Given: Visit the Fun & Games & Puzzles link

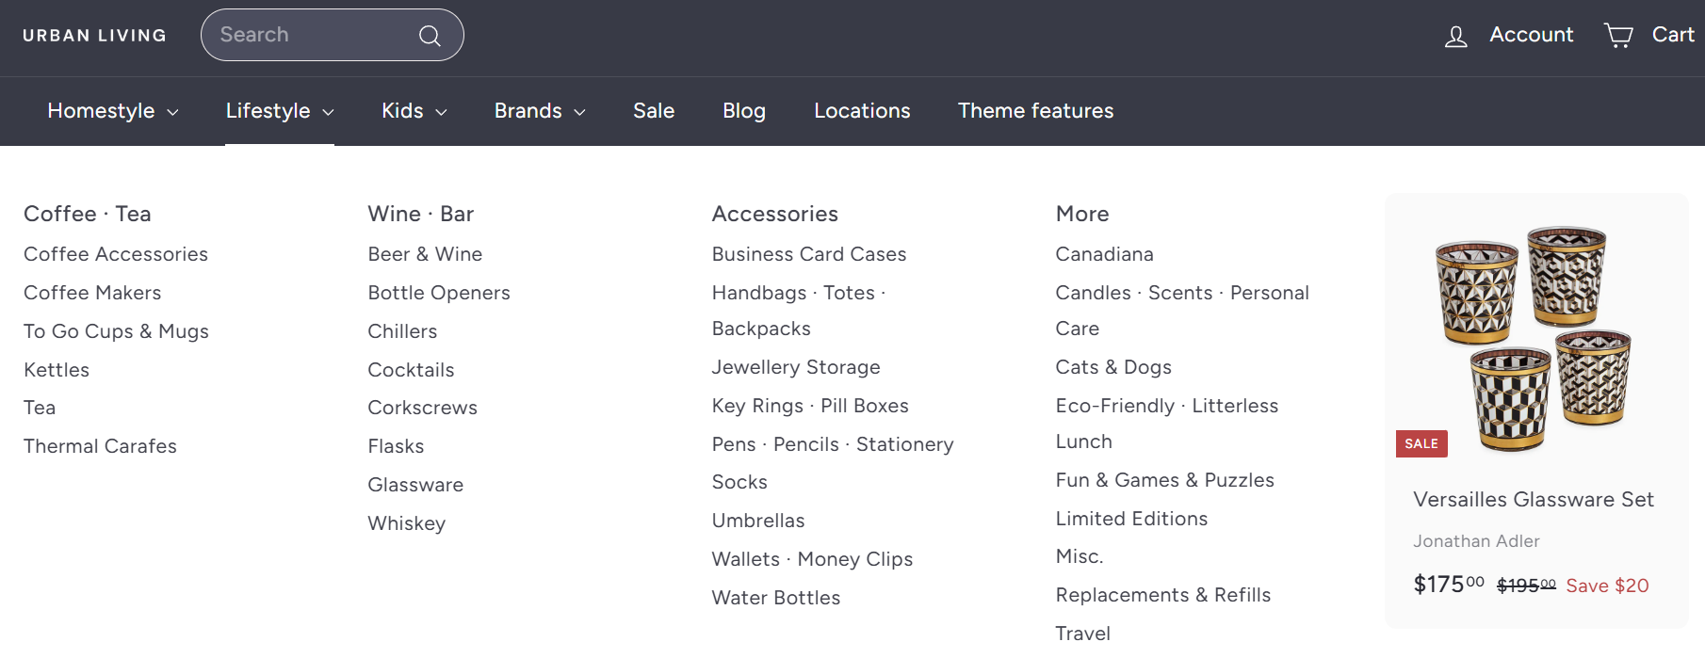Looking at the screenshot, I should point(1164,480).
